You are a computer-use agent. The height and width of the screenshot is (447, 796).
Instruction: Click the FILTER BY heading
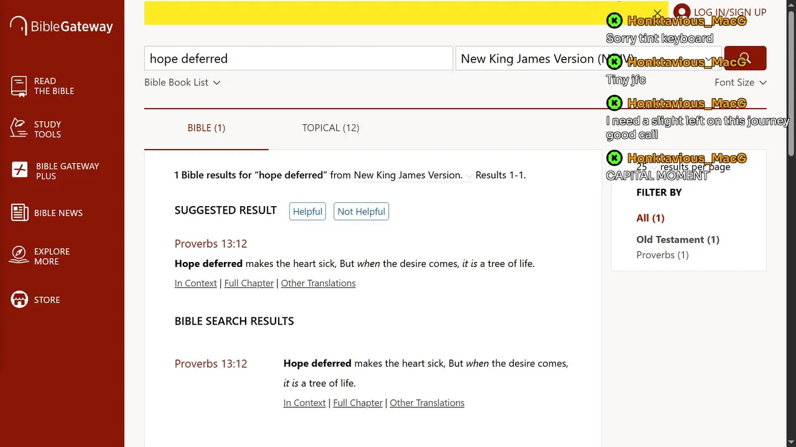click(659, 192)
